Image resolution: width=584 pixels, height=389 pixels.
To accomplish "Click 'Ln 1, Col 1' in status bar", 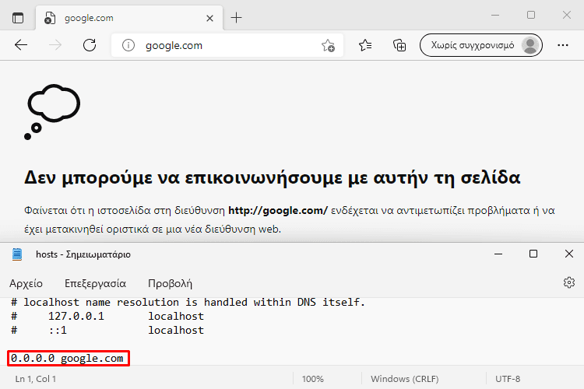I will 35,379.
